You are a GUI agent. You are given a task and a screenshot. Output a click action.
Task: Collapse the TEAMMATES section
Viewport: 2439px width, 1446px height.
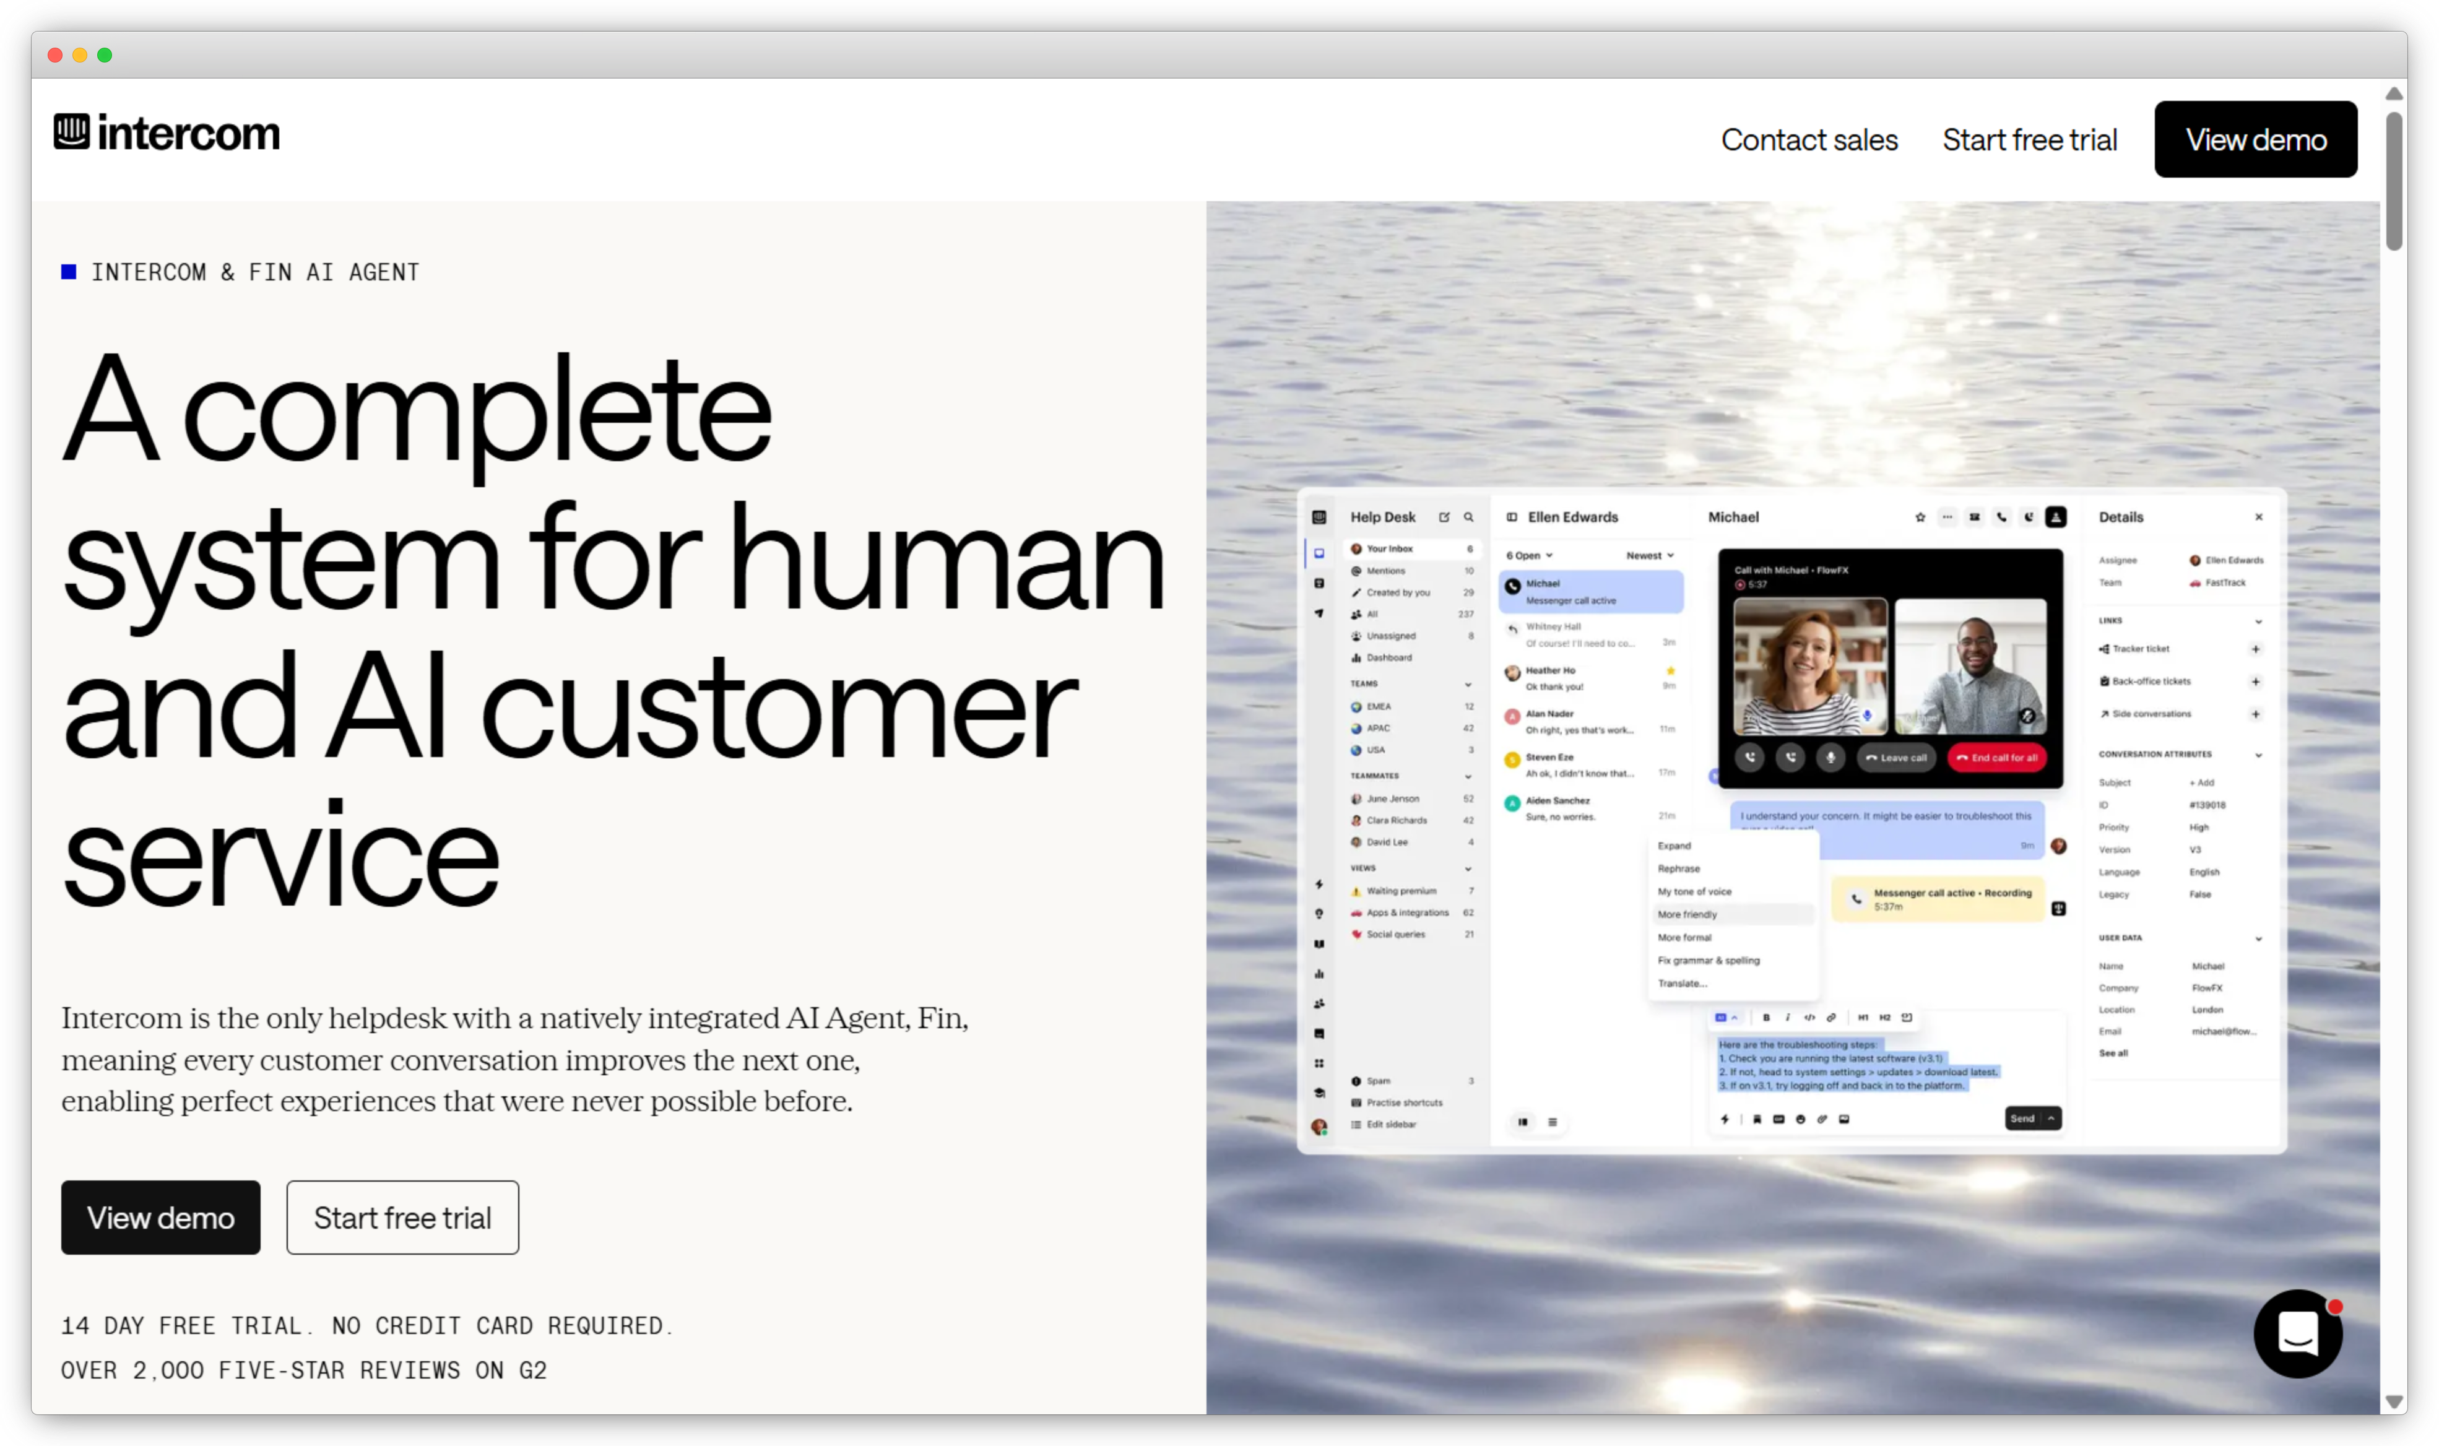click(1468, 777)
